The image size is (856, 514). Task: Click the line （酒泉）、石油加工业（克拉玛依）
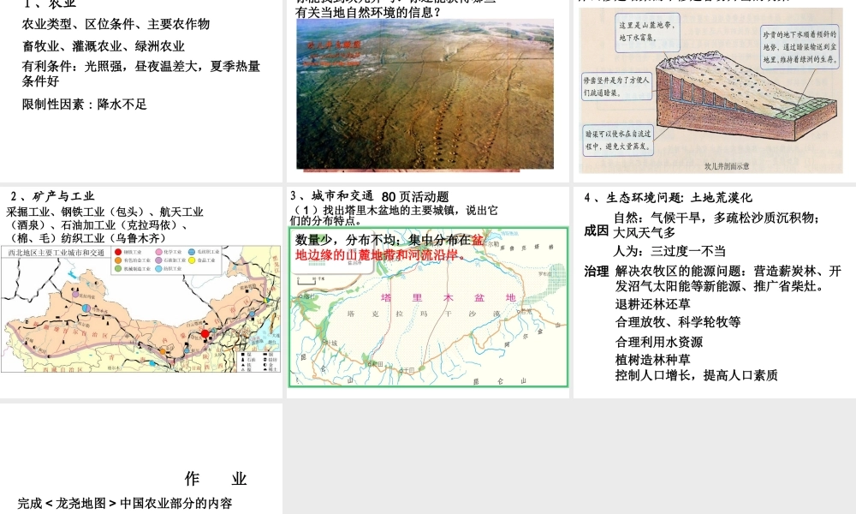coord(98,225)
